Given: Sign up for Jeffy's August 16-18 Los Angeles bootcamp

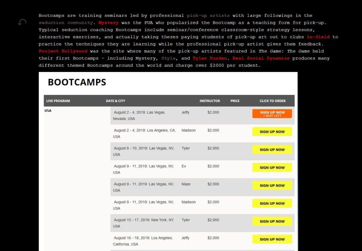Looking at the screenshot, I should pos(272,239).
